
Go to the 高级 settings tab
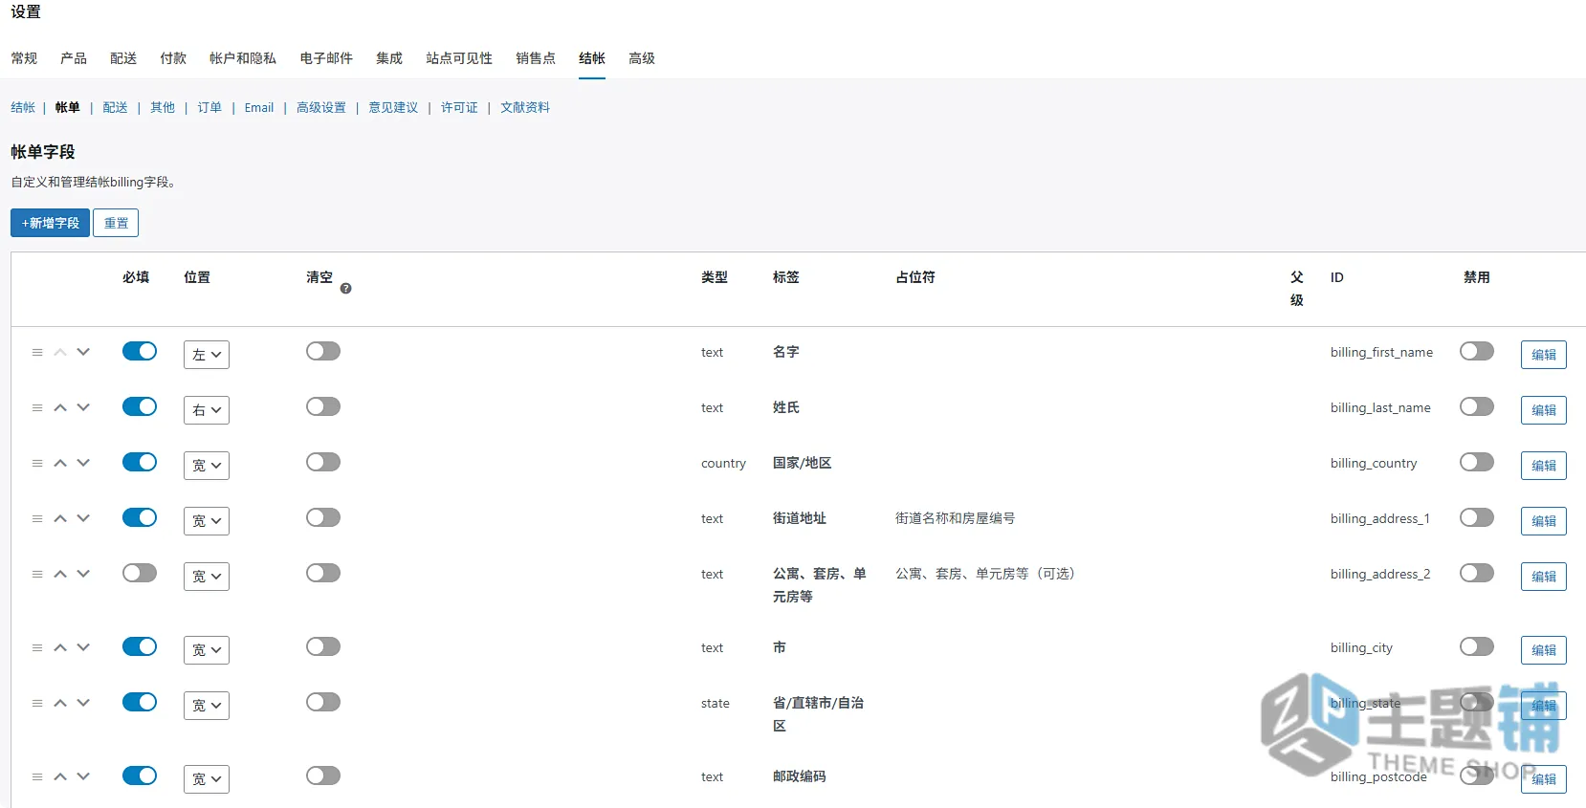[x=642, y=58]
